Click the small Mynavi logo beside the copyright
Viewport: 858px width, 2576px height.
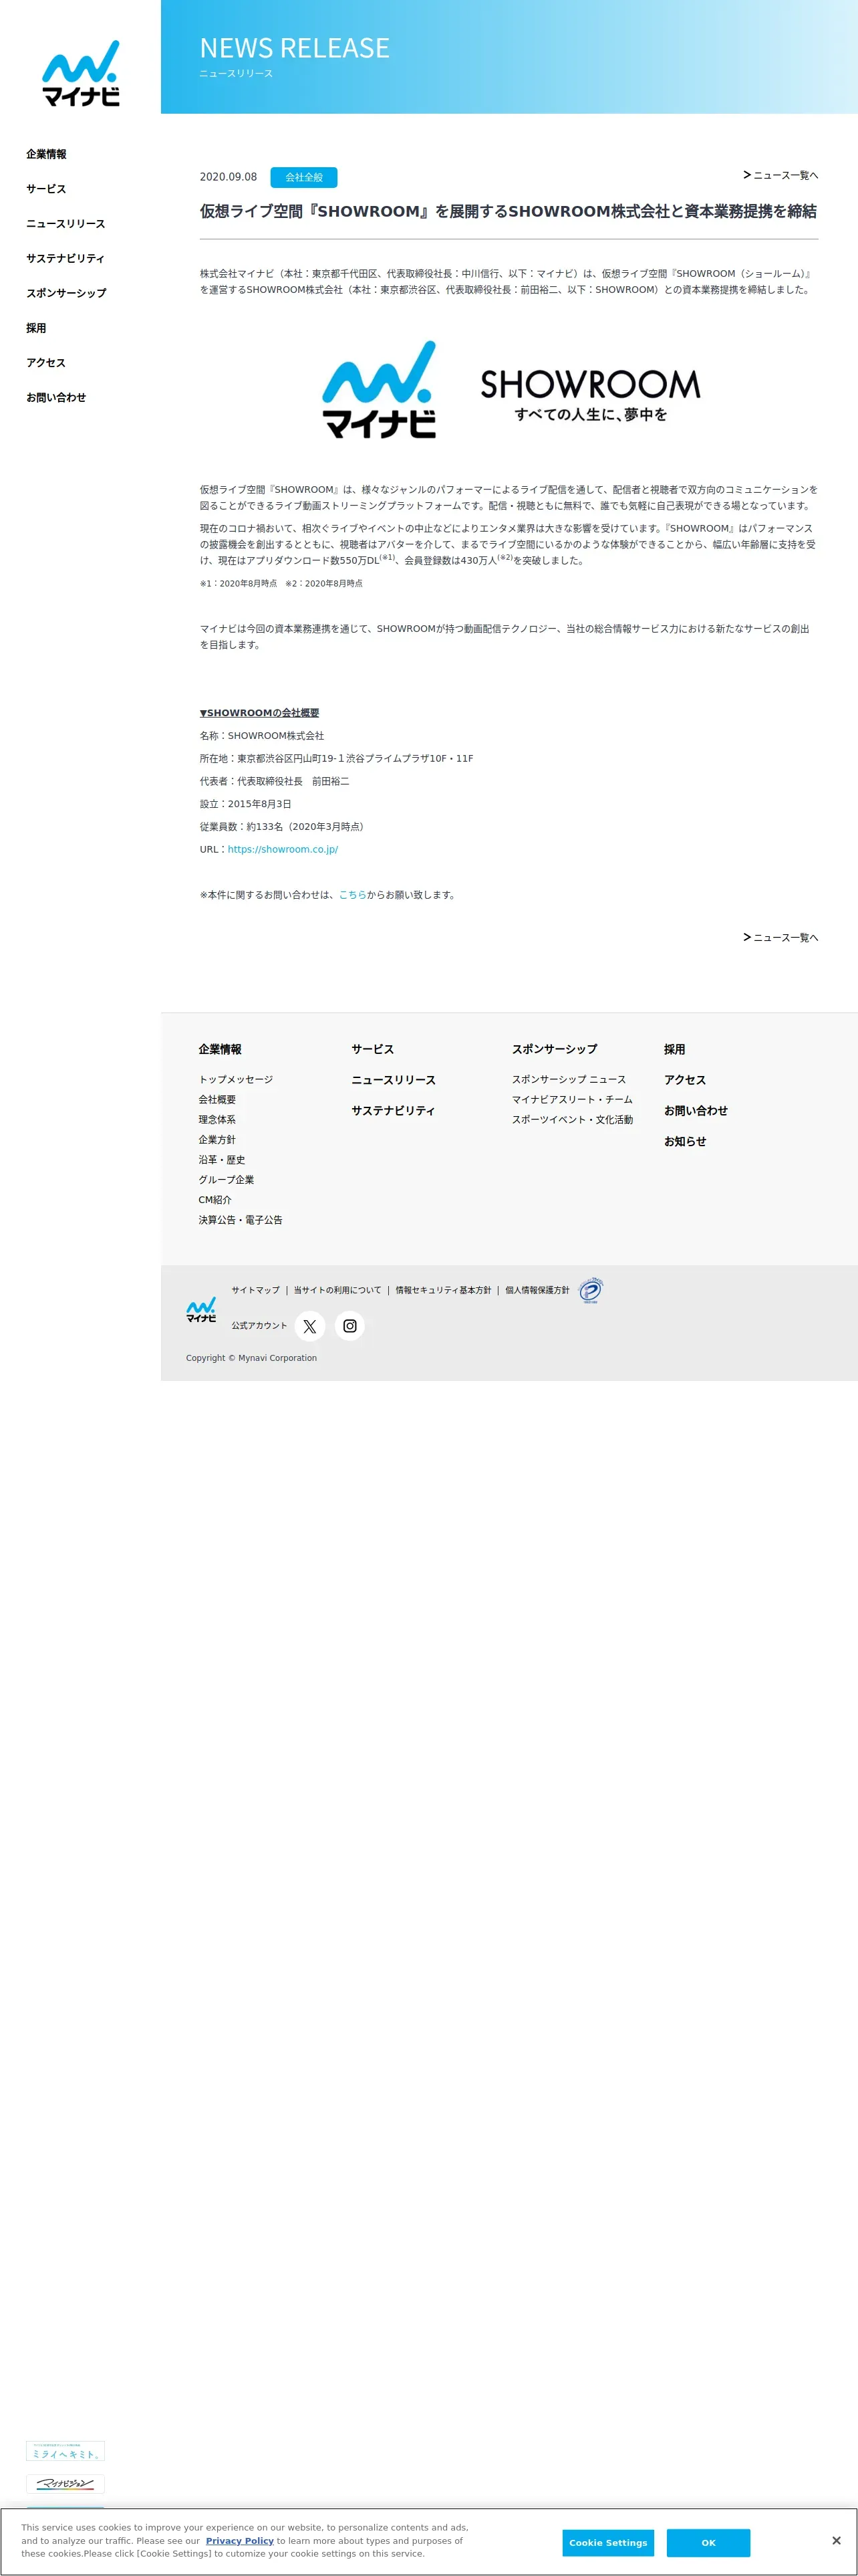[200, 1310]
